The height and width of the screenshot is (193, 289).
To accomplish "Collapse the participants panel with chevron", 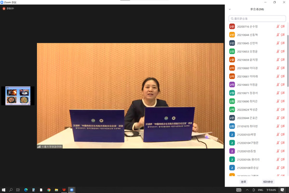I will tap(230, 9).
